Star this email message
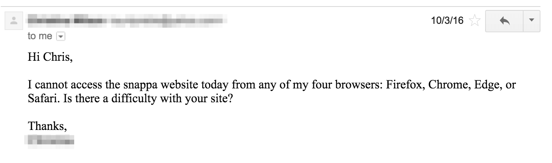Viewport: 552px width, 163px height. [476, 21]
